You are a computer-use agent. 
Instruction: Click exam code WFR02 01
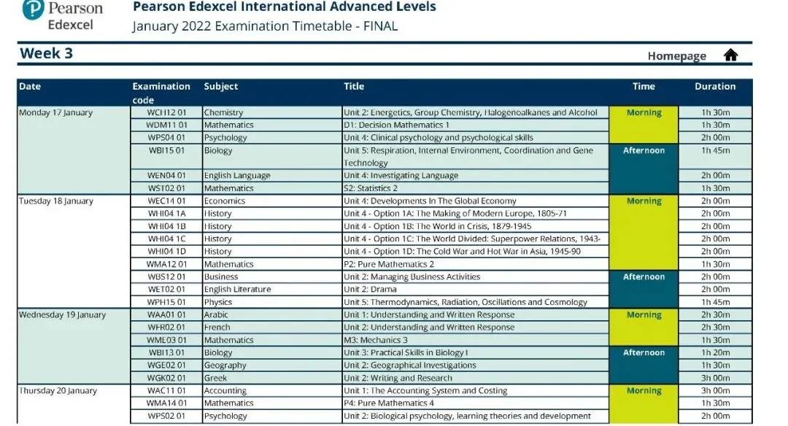pyautogui.click(x=166, y=328)
